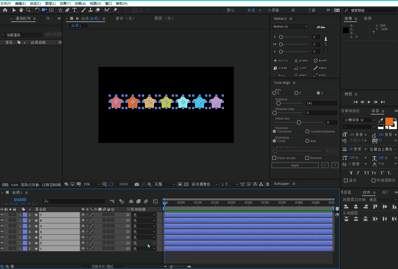The height and width of the screenshot is (269, 398).
Task: Expand layer 3 properties
Action: [20, 226]
